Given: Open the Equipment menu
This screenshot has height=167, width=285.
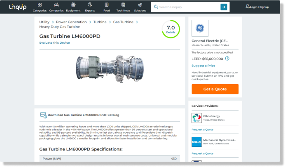Looking at the screenshot, I should 73,7.
